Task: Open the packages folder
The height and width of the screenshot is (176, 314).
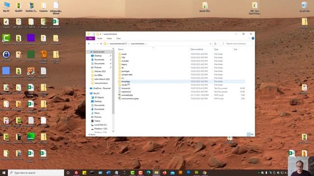Action: (x=126, y=71)
